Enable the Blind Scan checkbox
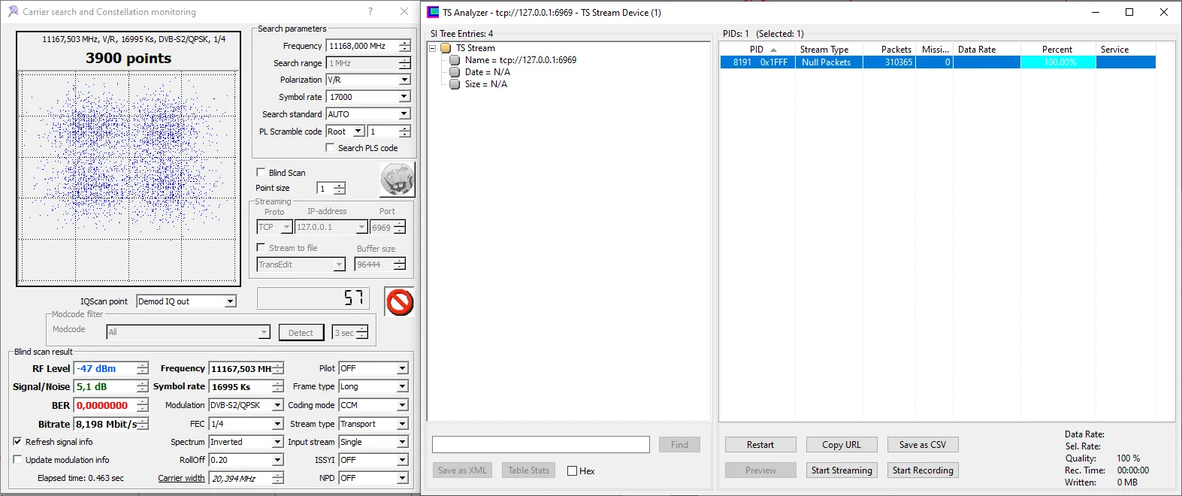This screenshot has height=496, width=1182. [261, 172]
